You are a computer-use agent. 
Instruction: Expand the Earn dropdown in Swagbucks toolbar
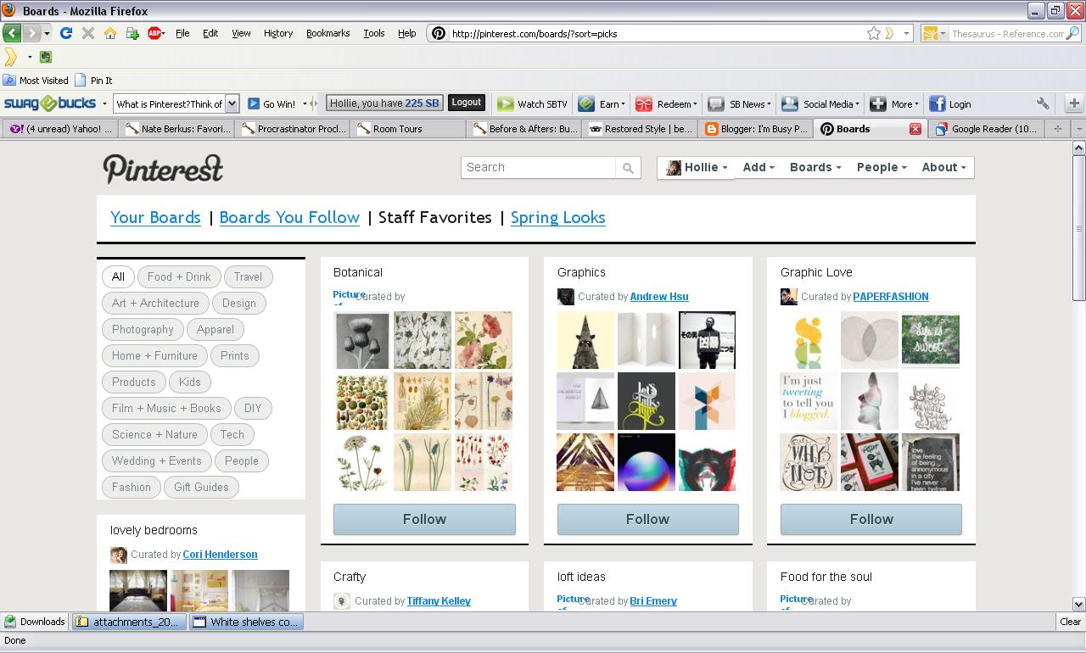click(602, 104)
